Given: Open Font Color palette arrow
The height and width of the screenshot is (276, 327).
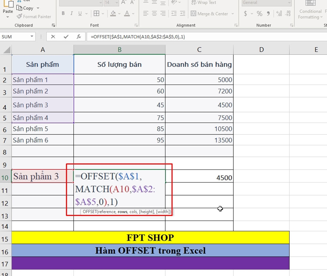Looking at the screenshot, I should [133, 14].
